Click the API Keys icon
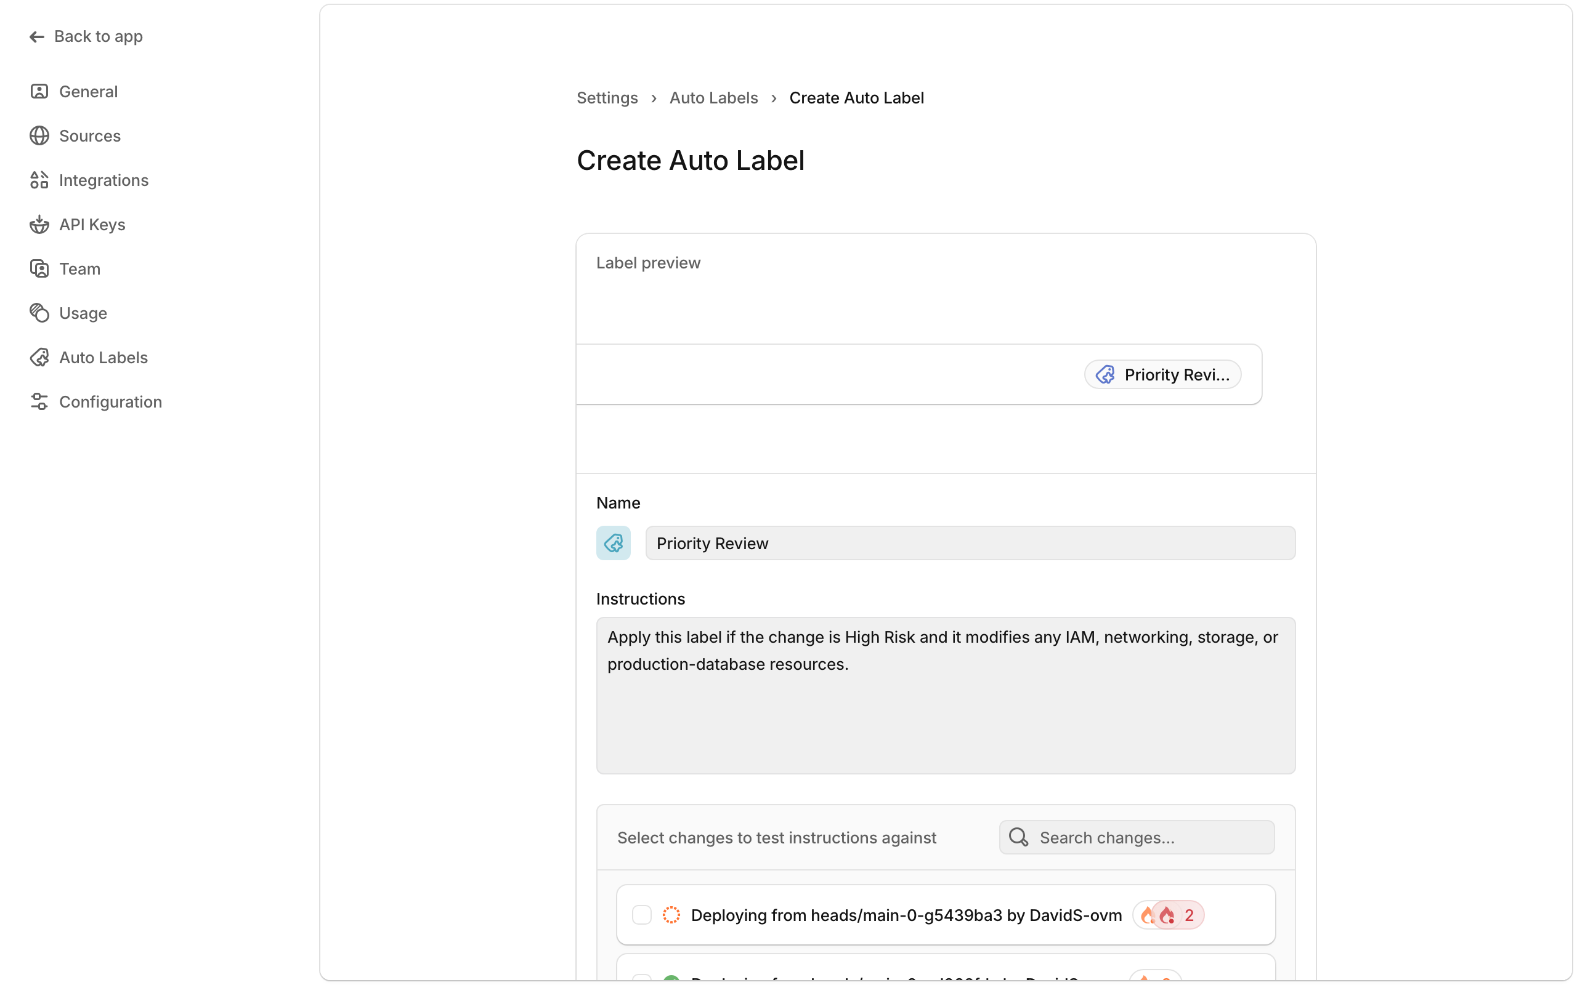The width and height of the screenshot is (1577, 985). 39,224
